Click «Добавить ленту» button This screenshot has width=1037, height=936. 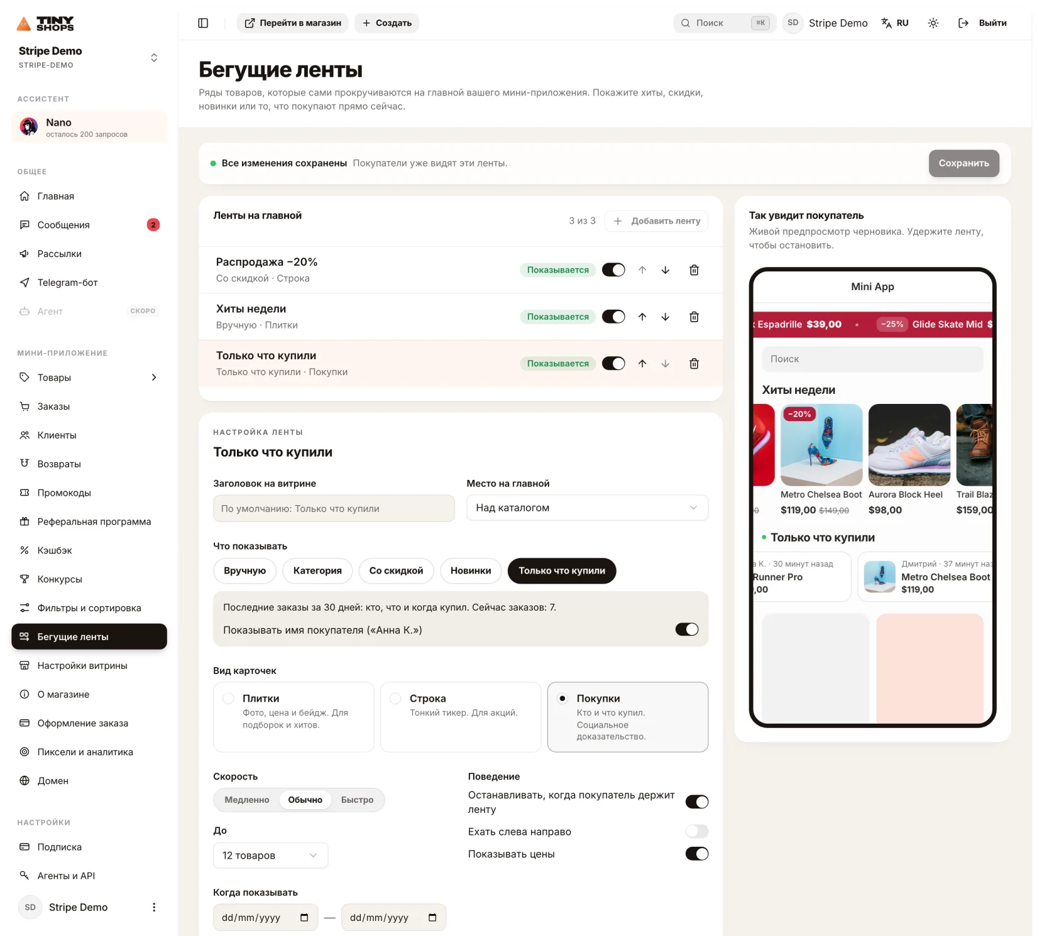656,221
